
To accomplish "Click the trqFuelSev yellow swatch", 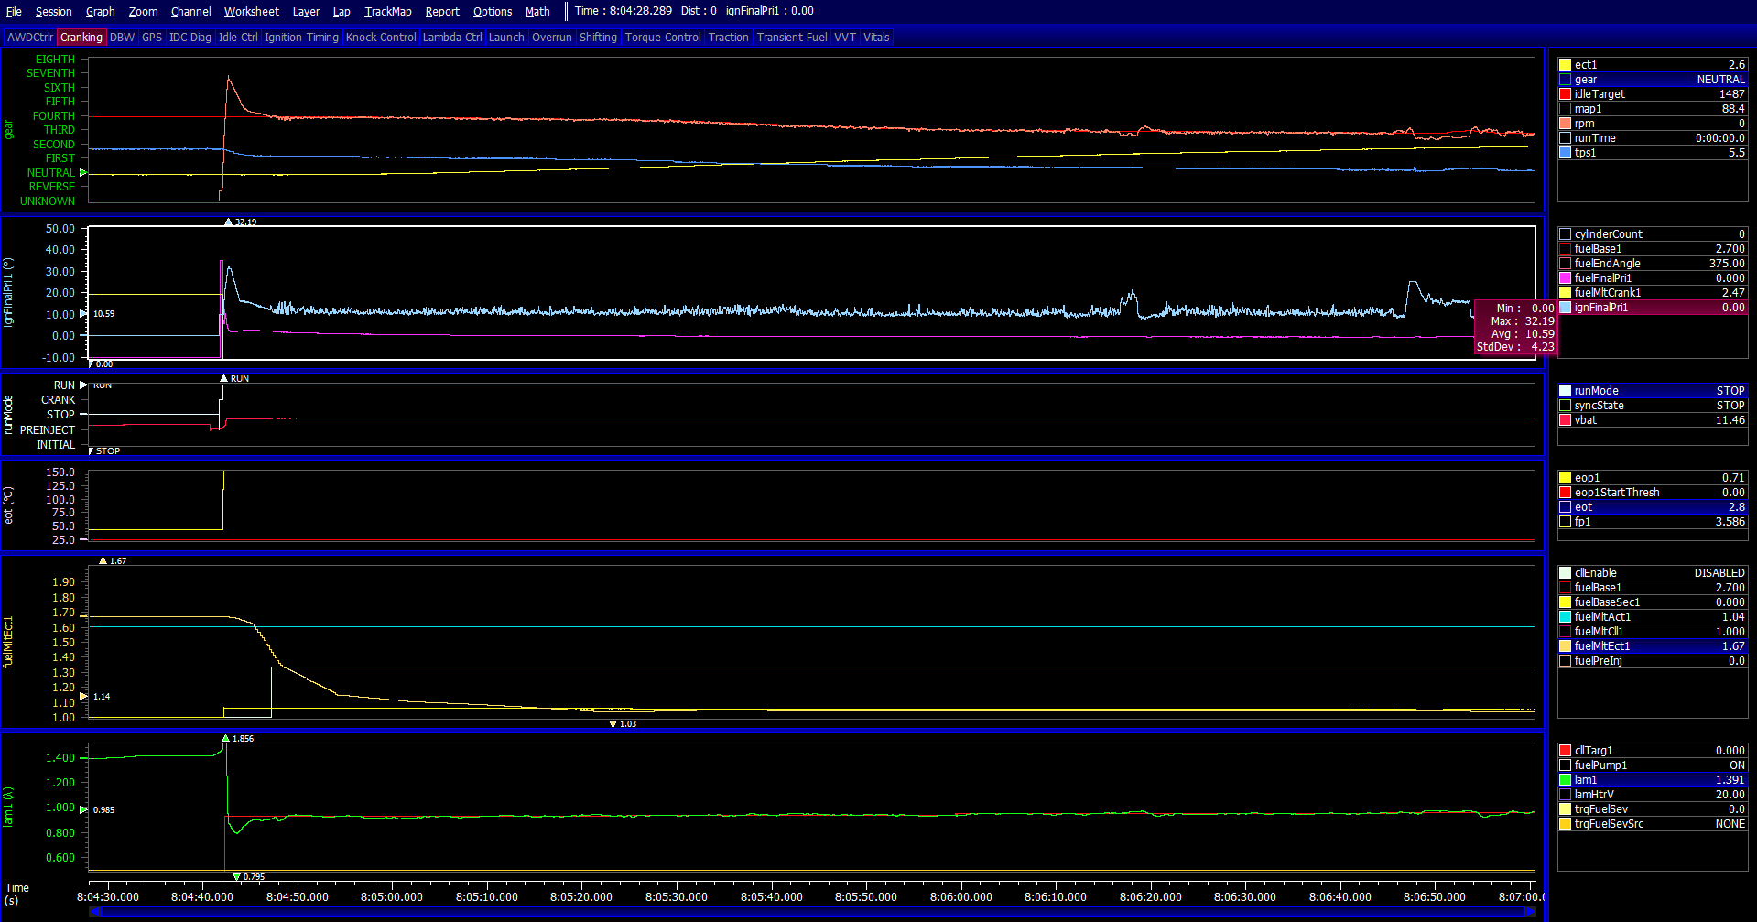I will [1566, 809].
